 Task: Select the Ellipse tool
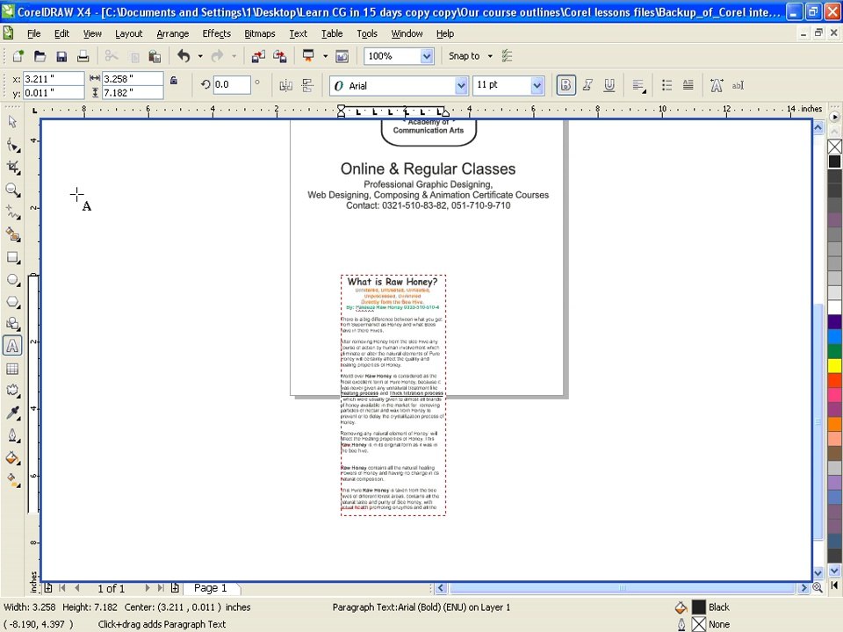point(12,280)
